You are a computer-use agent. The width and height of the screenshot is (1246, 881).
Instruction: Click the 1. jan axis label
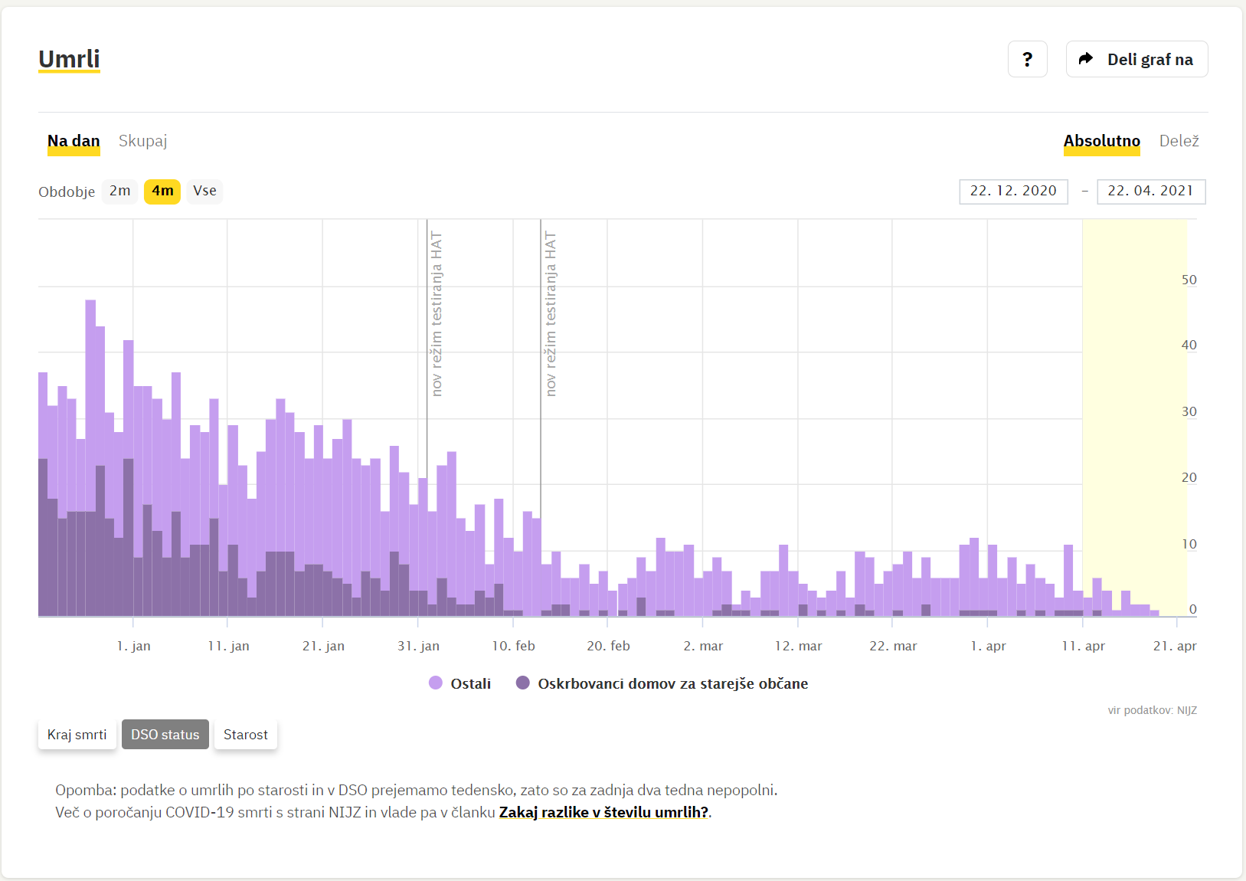pyautogui.click(x=133, y=646)
